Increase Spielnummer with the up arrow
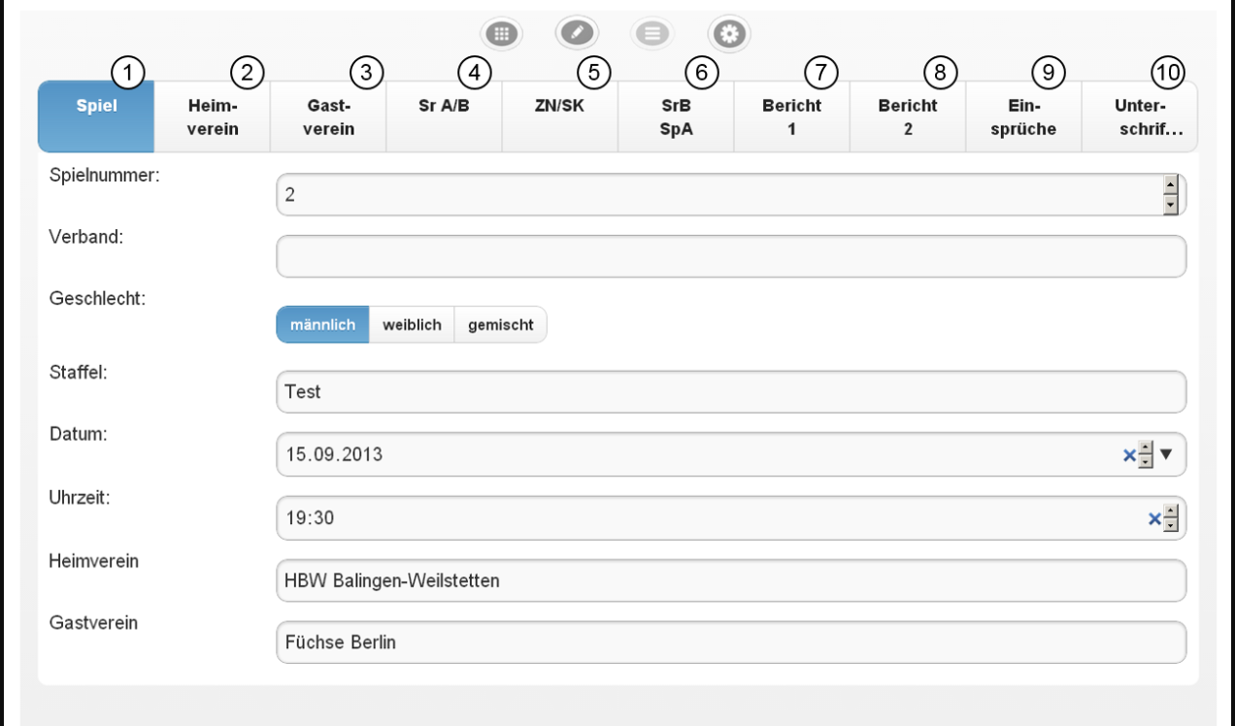 1170,184
